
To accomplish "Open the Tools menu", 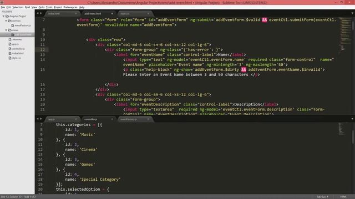I will [49, 7].
